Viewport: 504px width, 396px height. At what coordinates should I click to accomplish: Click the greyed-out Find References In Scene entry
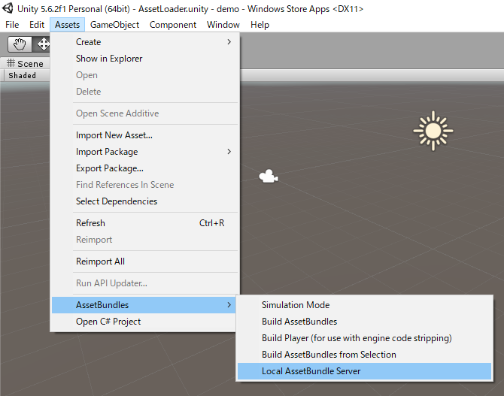point(144,185)
